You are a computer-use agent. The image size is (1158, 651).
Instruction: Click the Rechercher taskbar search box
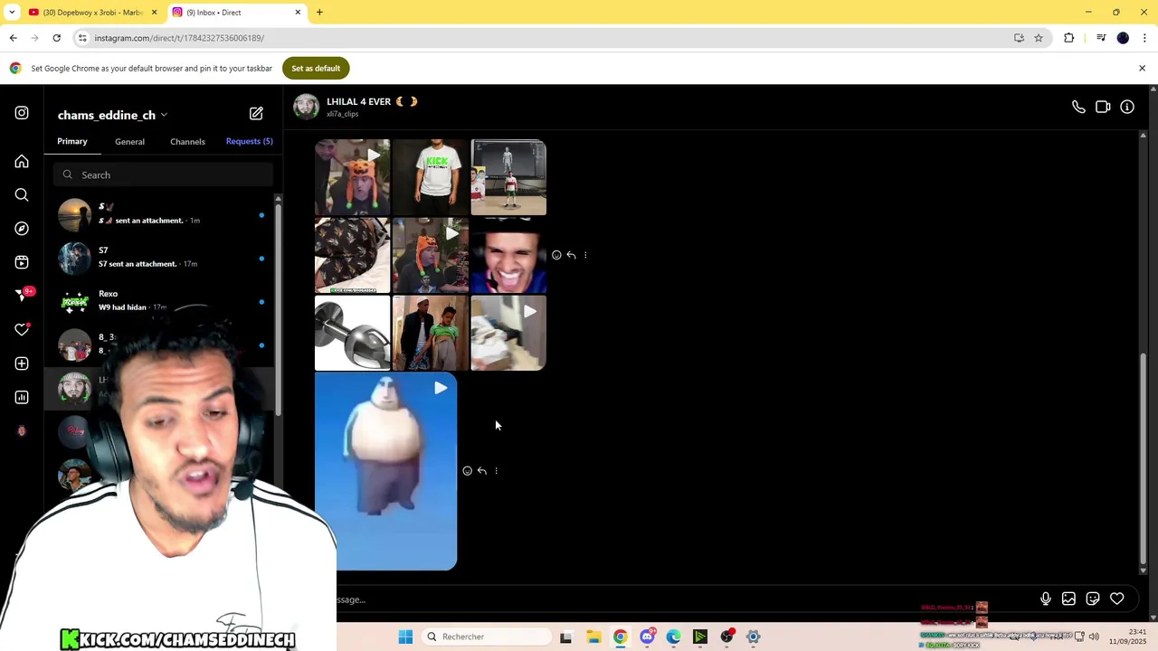[488, 637]
